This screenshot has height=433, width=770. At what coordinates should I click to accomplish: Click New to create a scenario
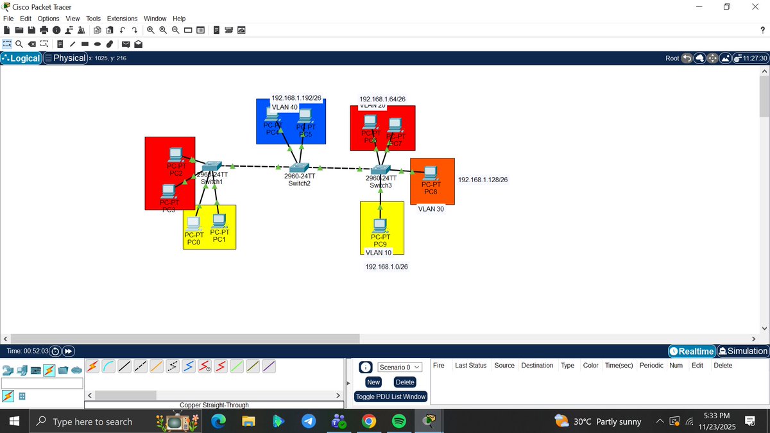point(373,382)
